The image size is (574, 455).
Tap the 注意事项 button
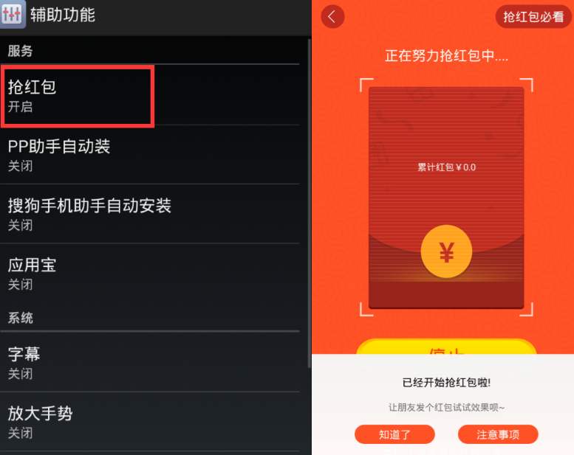[498, 434]
